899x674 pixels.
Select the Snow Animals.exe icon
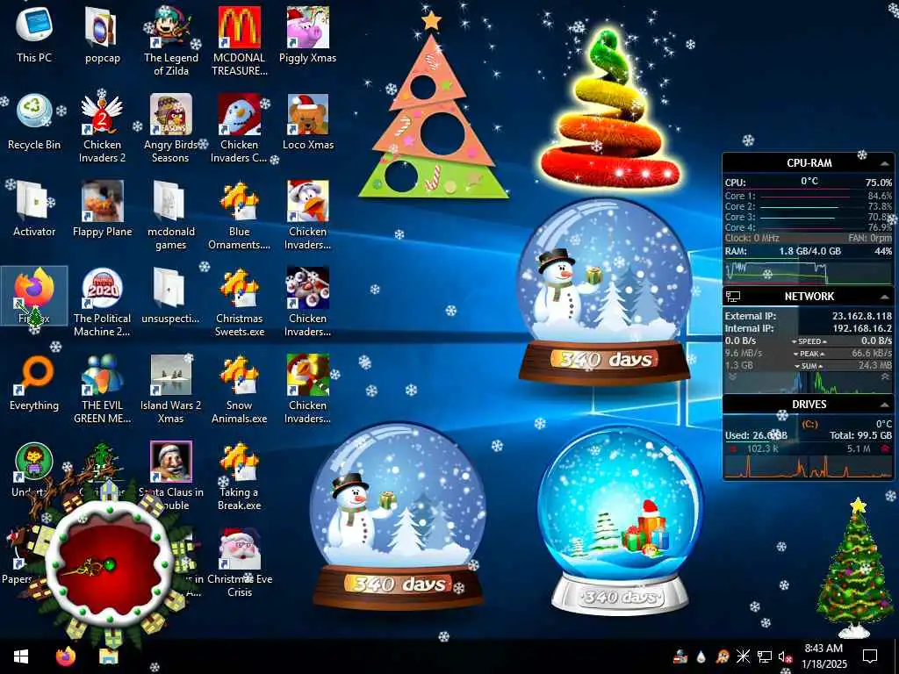click(x=239, y=389)
